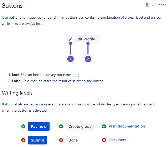
Task: Select the purple annotation marker number 1
Action: [70, 59]
